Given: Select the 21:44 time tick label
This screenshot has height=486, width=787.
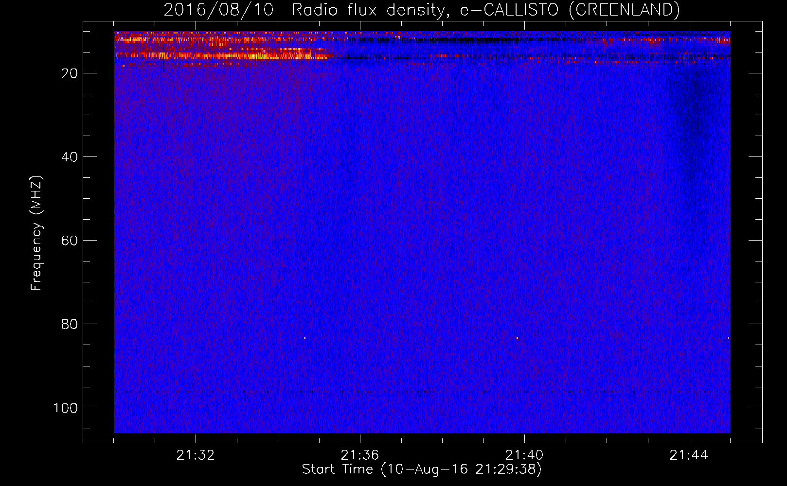Looking at the screenshot, I should click(689, 455).
